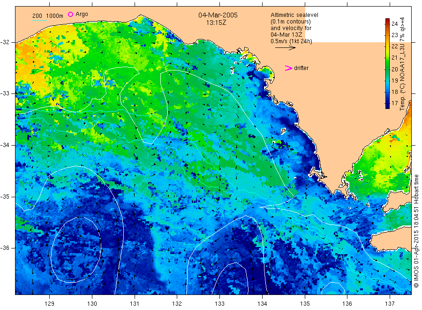Click the latitude label -35
Image resolution: width=422 pixels, height=310 pixels.
click(x=5, y=196)
